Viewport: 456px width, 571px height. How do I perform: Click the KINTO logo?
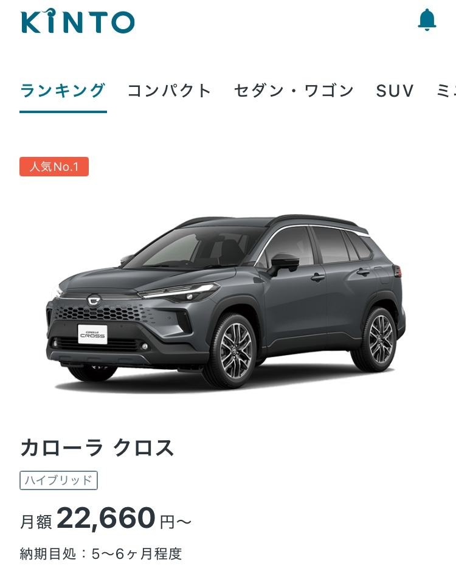tap(78, 21)
